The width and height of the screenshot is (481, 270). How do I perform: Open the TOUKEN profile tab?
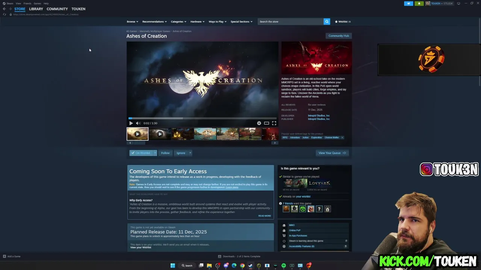tap(79, 9)
